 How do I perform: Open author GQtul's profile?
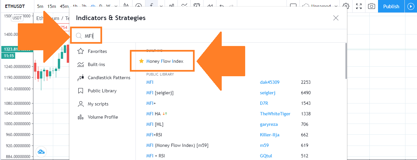[x=266, y=156]
